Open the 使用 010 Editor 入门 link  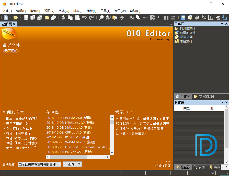click(21, 148)
